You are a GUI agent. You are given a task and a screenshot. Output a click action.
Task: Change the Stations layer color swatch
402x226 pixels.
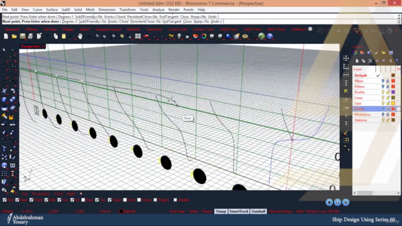(393, 120)
